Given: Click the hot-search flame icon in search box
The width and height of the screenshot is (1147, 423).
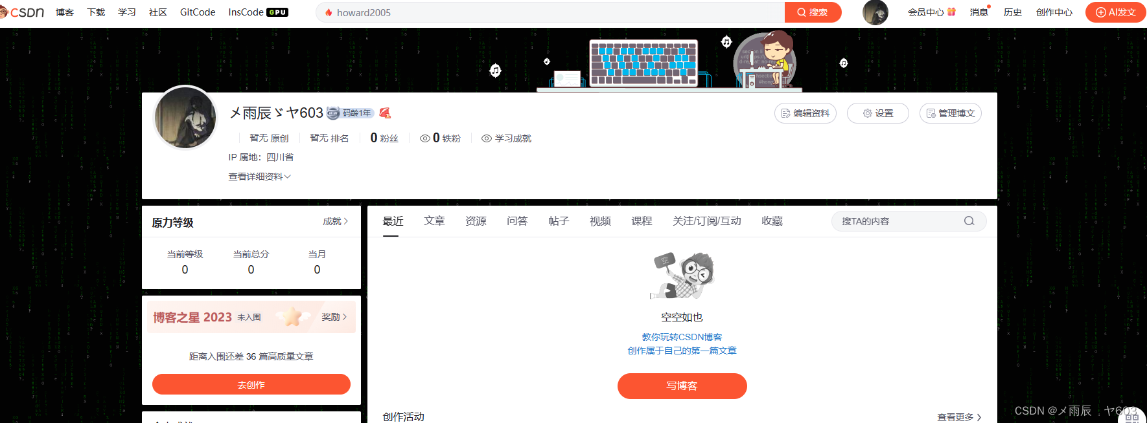Looking at the screenshot, I should point(329,12).
